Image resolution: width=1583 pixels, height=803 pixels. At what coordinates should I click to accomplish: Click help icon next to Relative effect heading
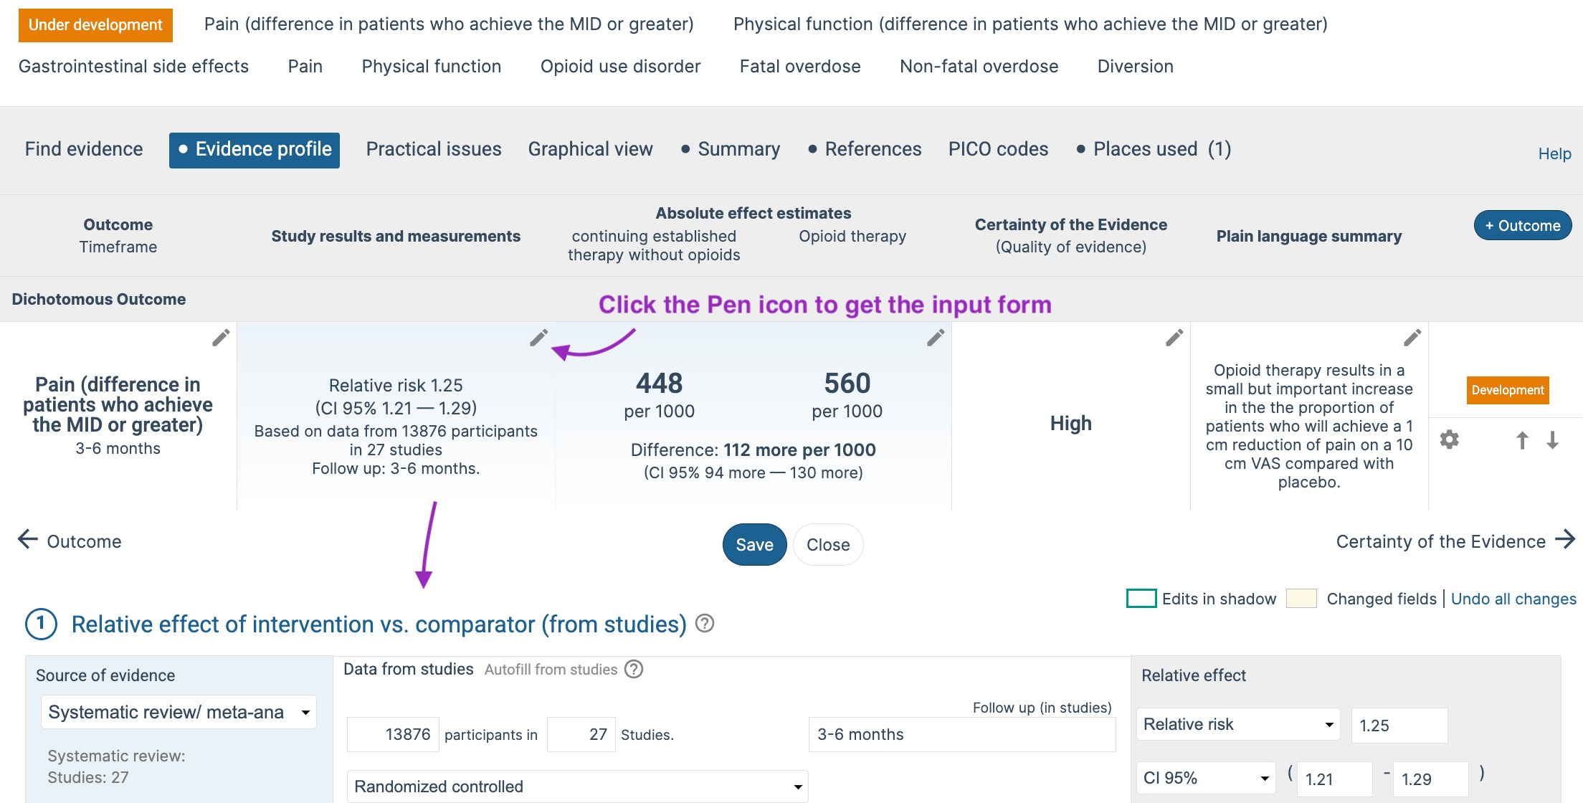click(705, 624)
